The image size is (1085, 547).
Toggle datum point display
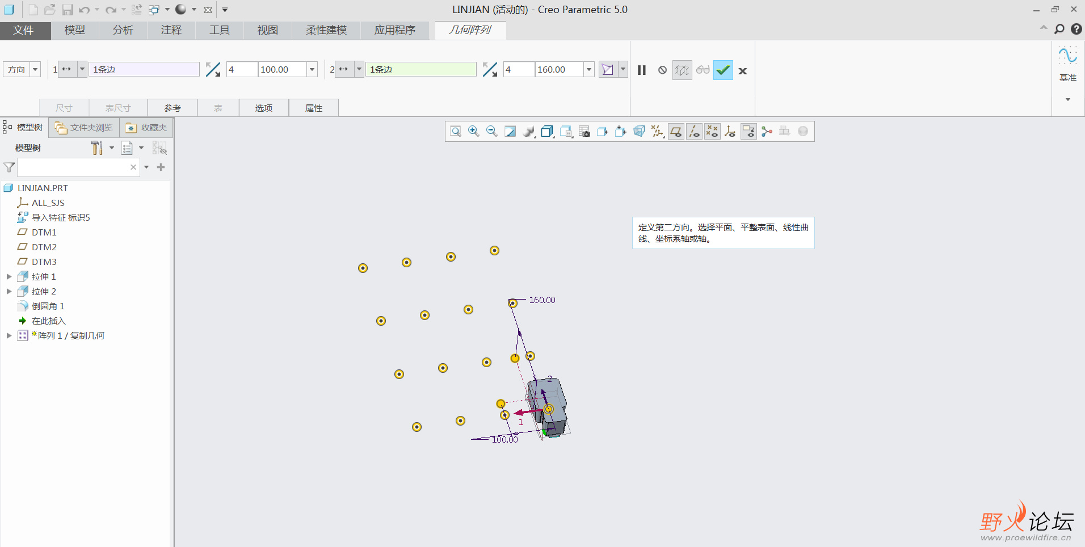pyautogui.click(x=712, y=132)
